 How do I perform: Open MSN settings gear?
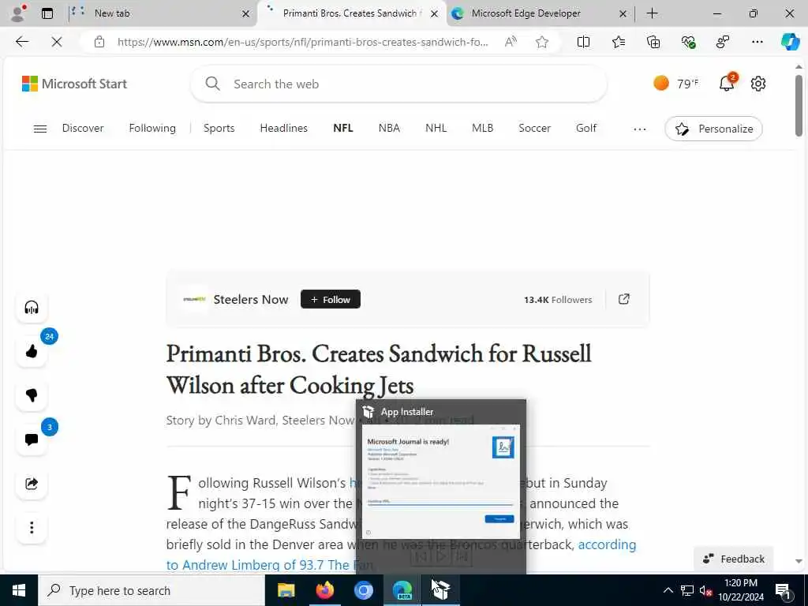click(x=758, y=84)
